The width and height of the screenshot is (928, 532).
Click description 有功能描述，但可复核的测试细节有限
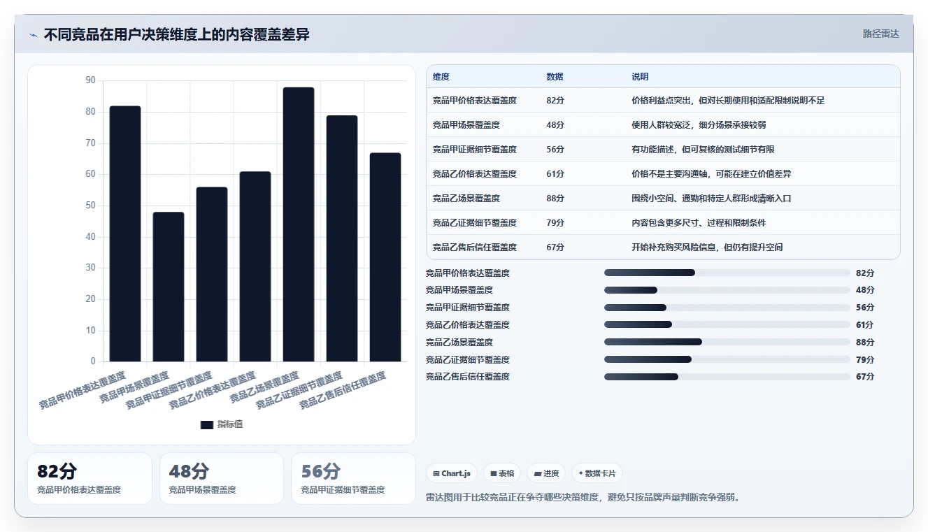click(703, 150)
